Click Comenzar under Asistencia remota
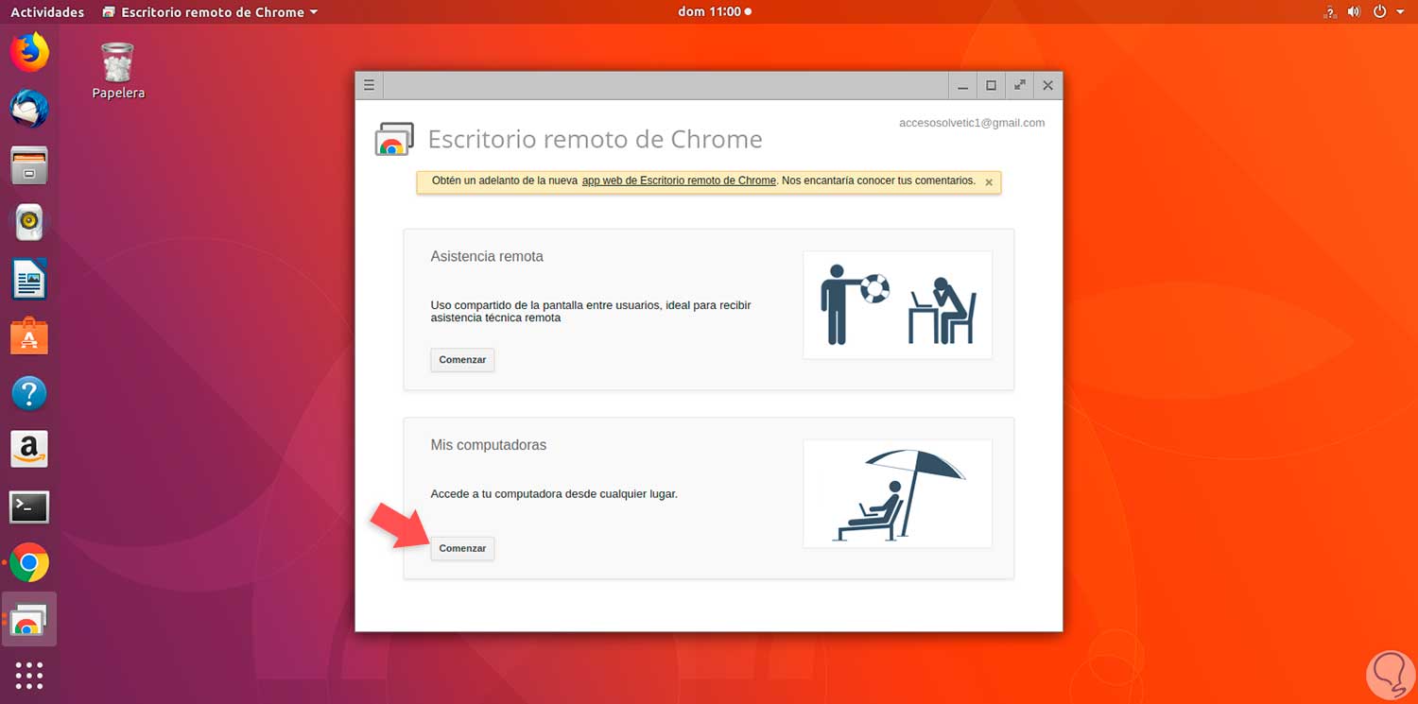Viewport: 1418px width, 704px height. pos(462,360)
